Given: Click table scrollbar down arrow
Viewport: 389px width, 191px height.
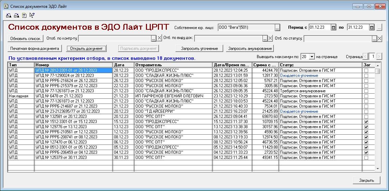Looking at the screenshot, I should click(378, 168).
